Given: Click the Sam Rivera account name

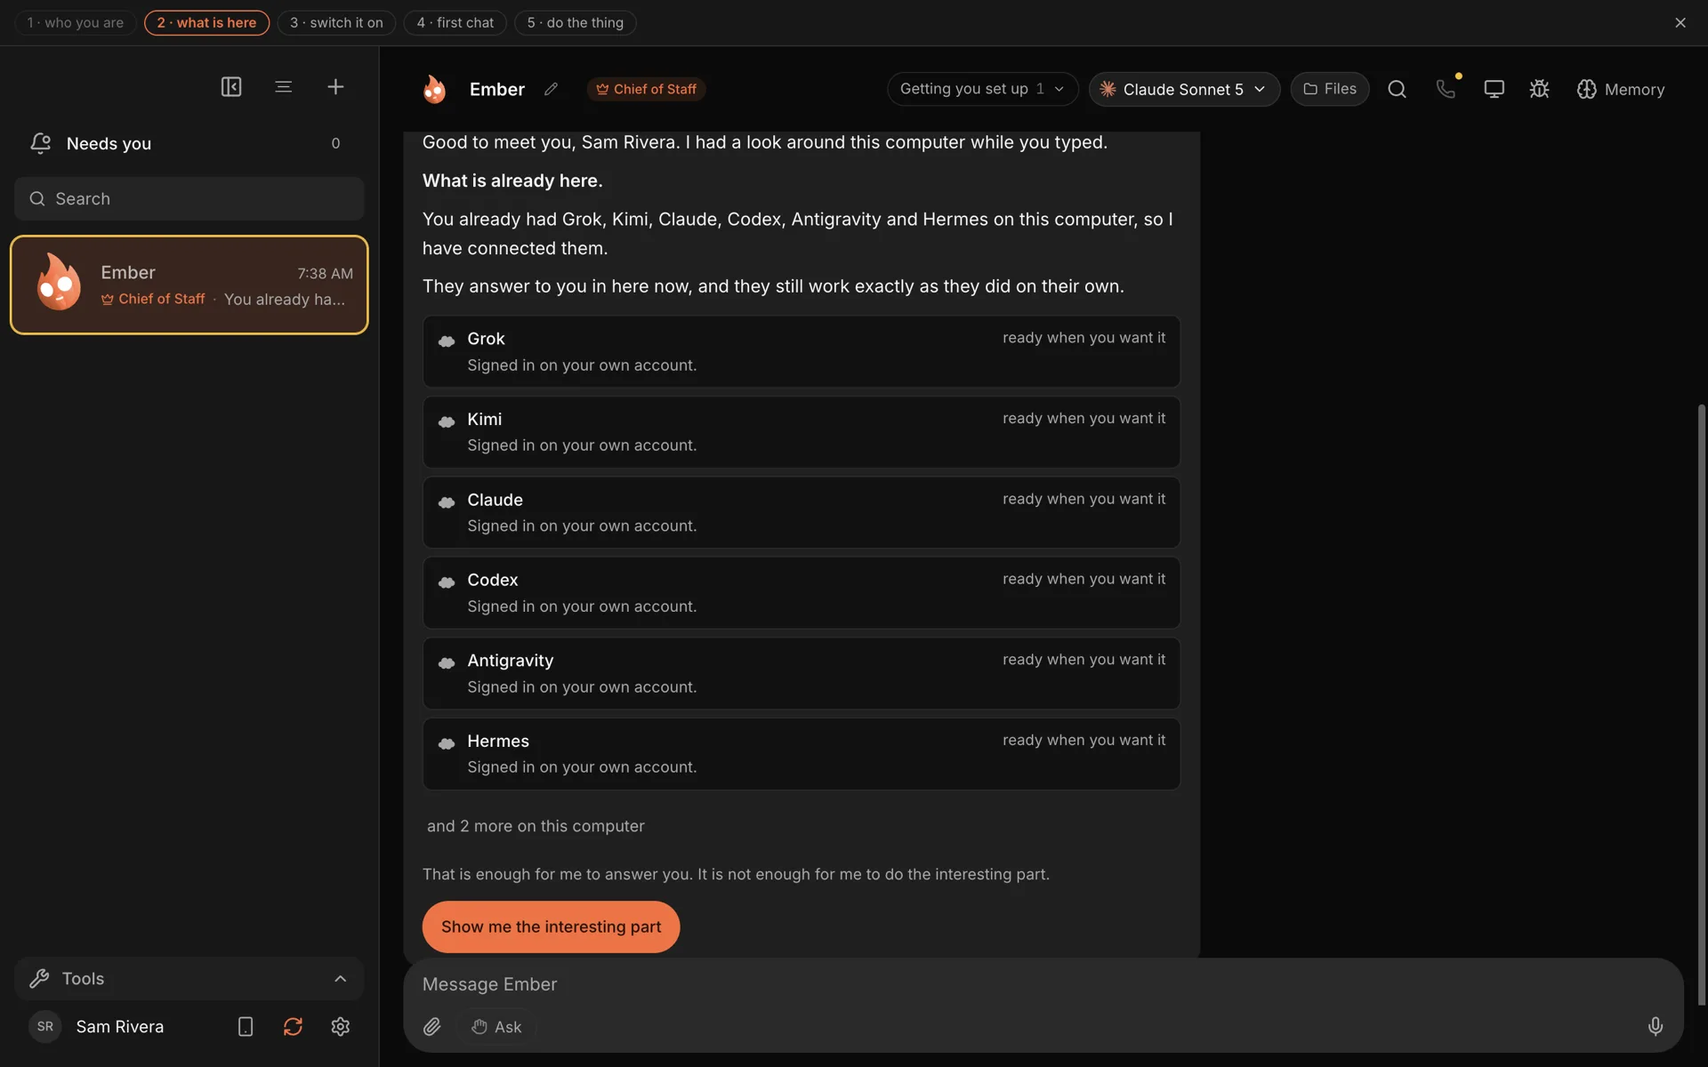Looking at the screenshot, I should [120, 1027].
